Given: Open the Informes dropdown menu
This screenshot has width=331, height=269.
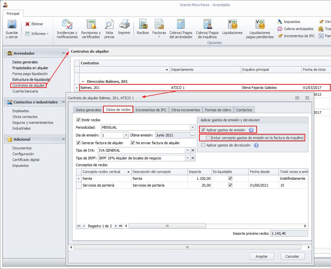Looking at the screenshot, I should coord(37,34).
